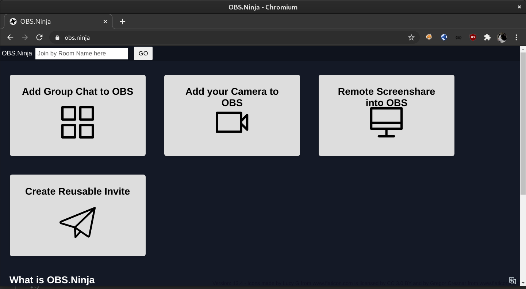Close the OBS.Ninja tab
The width and height of the screenshot is (526, 289).
(105, 22)
